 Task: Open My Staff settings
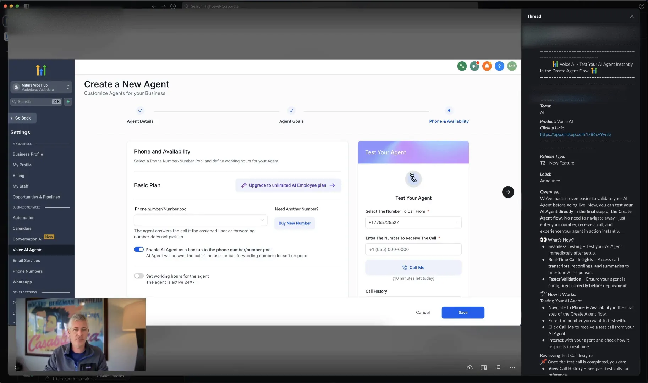click(21, 186)
